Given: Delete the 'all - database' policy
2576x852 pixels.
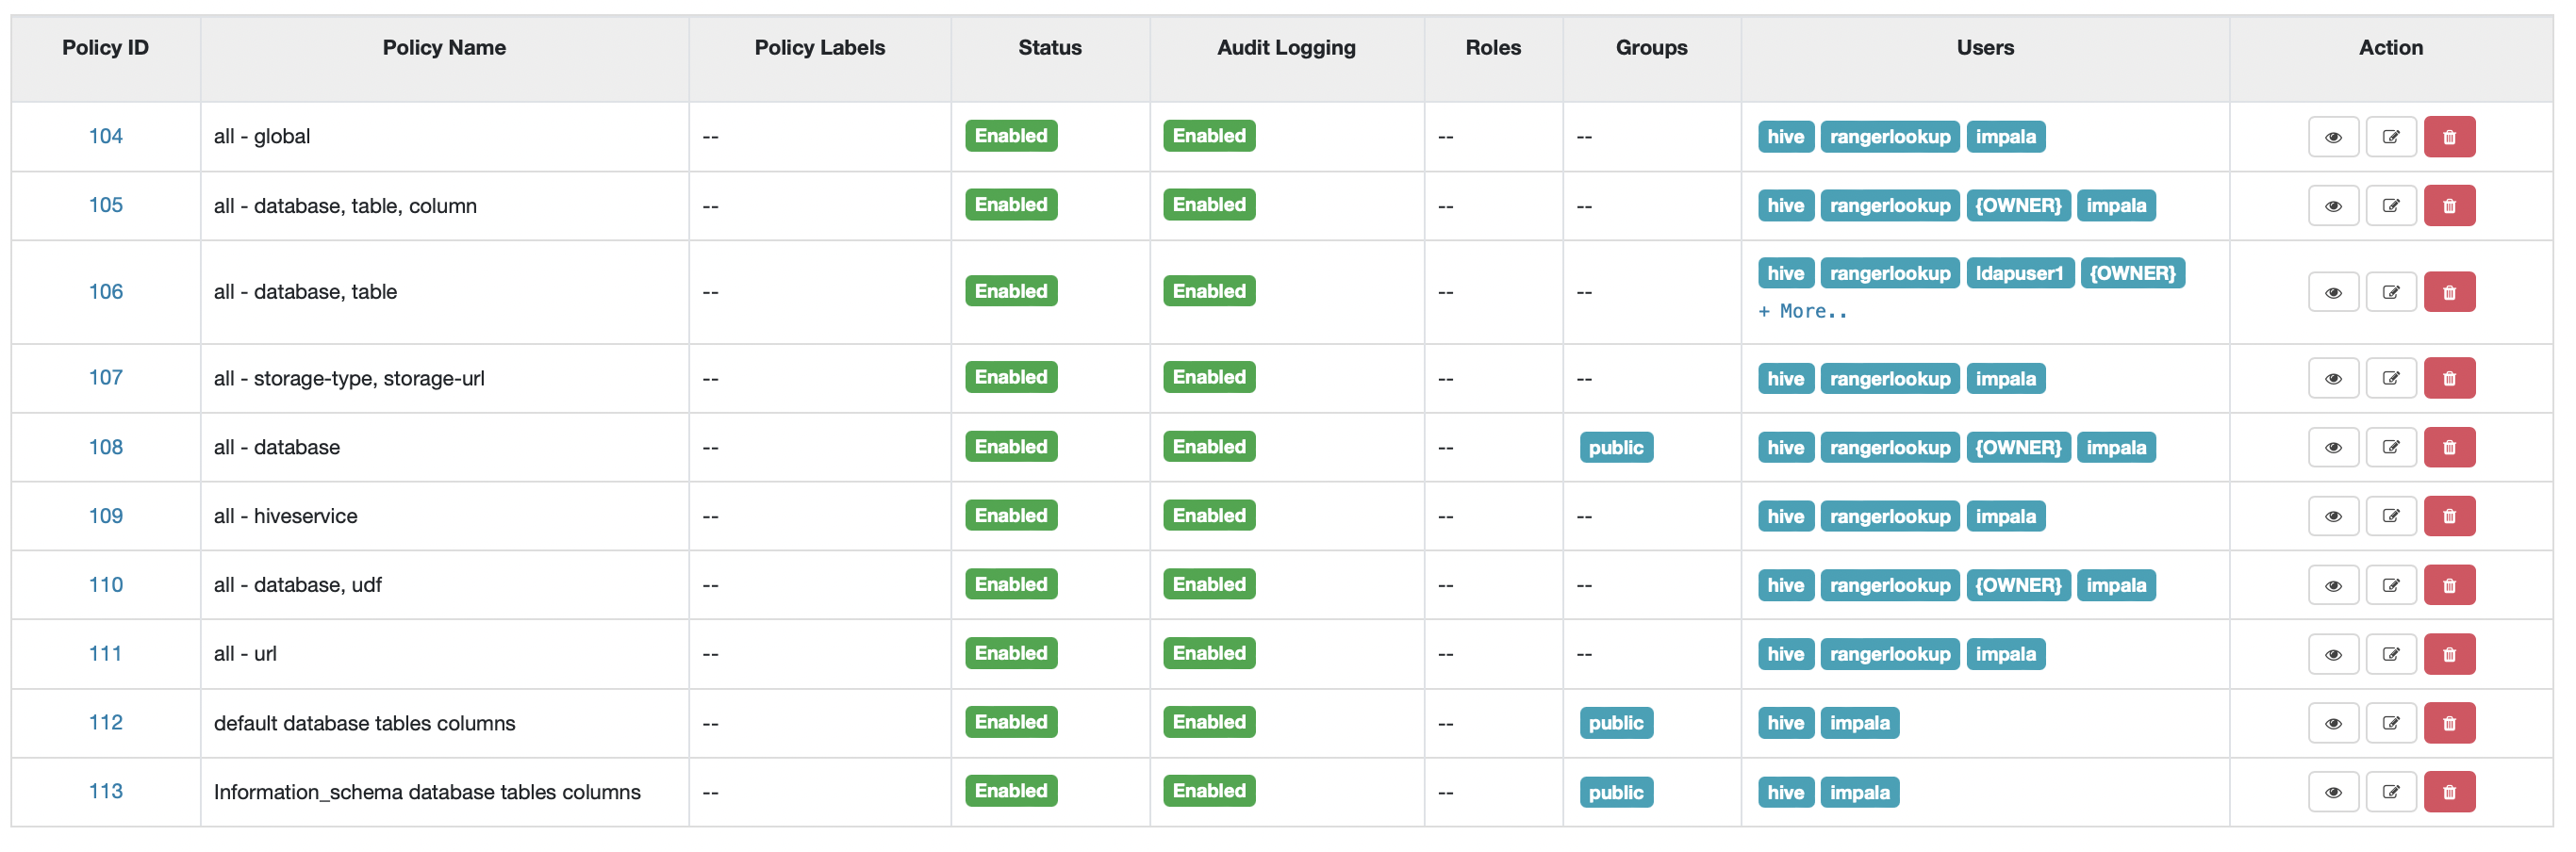Looking at the screenshot, I should coord(2448,448).
